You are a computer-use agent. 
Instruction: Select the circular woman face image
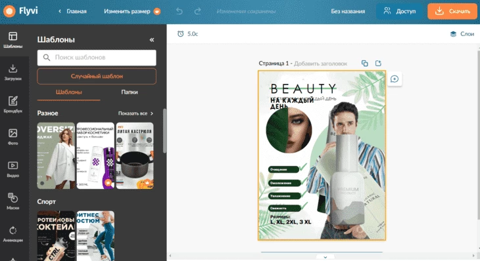[289, 130]
